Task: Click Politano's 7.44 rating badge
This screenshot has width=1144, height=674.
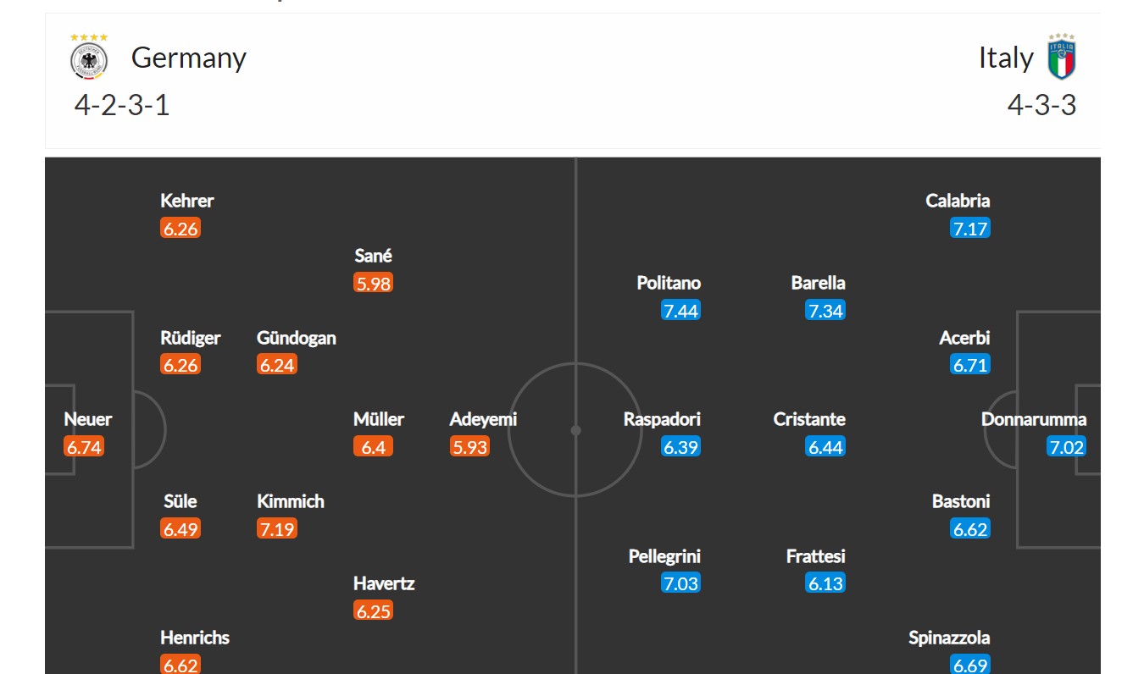Action: pyautogui.click(x=680, y=311)
